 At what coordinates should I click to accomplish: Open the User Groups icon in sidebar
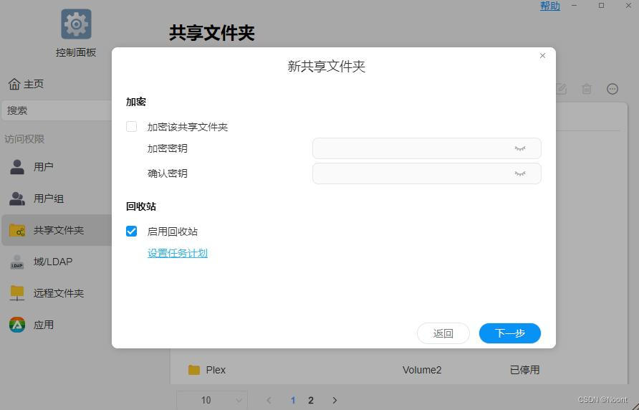(x=17, y=199)
